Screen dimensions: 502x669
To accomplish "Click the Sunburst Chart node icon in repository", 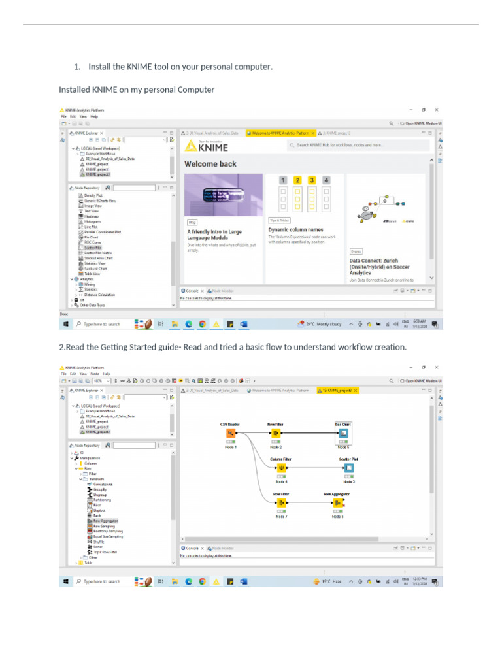I will pos(80,269).
